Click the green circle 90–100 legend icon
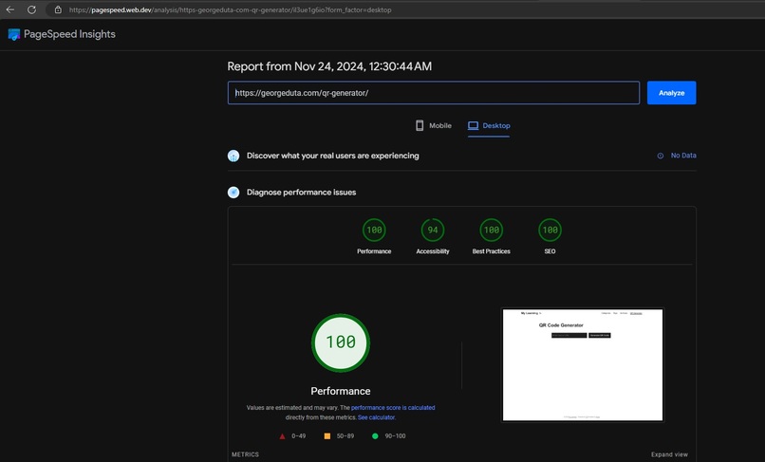Screen dimensions: 765x462 375,436
